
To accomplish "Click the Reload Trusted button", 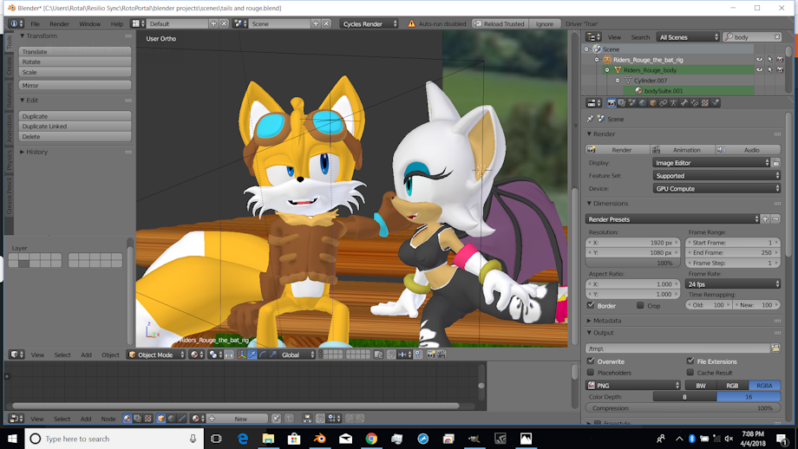I will pyautogui.click(x=499, y=24).
